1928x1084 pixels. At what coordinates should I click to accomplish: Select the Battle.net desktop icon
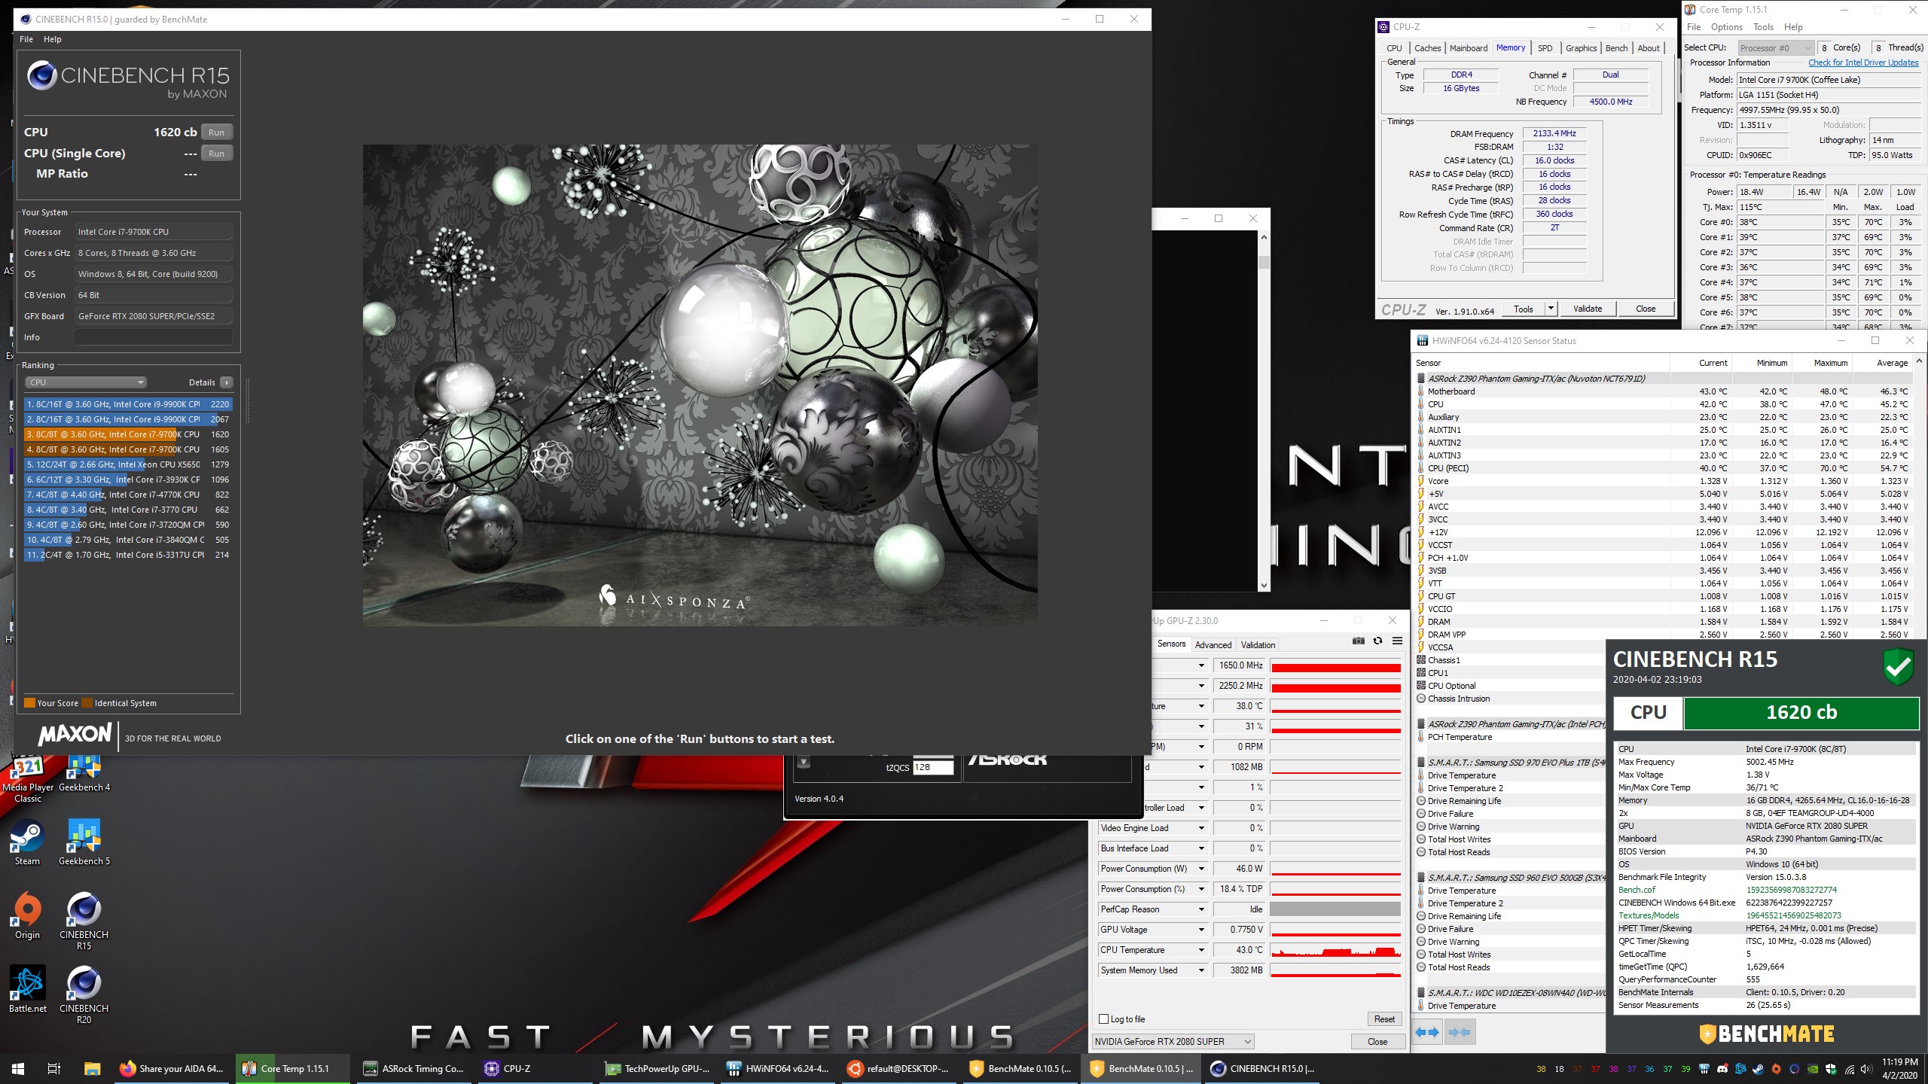click(28, 990)
